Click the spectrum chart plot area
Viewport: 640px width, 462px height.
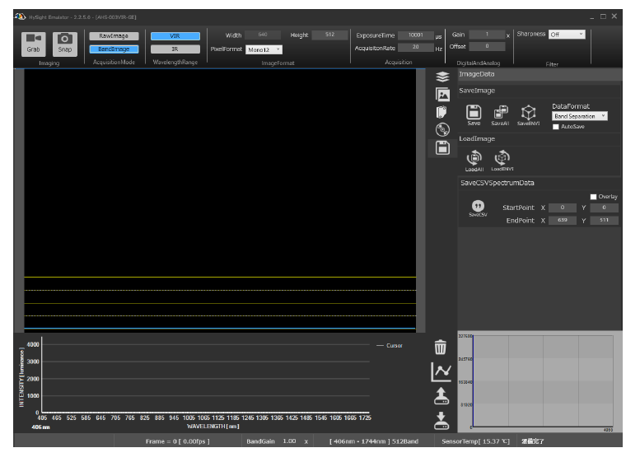pos(206,375)
